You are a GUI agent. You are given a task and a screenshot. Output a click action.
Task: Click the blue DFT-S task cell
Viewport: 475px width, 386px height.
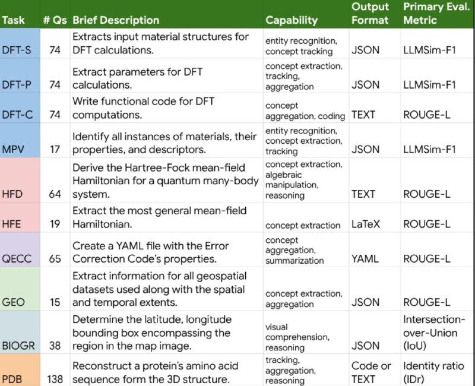(x=20, y=43)
